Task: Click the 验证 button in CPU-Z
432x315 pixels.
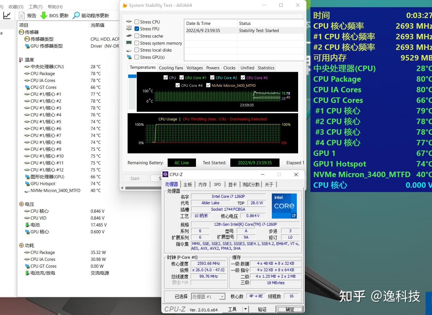Action: click(262, 309)
